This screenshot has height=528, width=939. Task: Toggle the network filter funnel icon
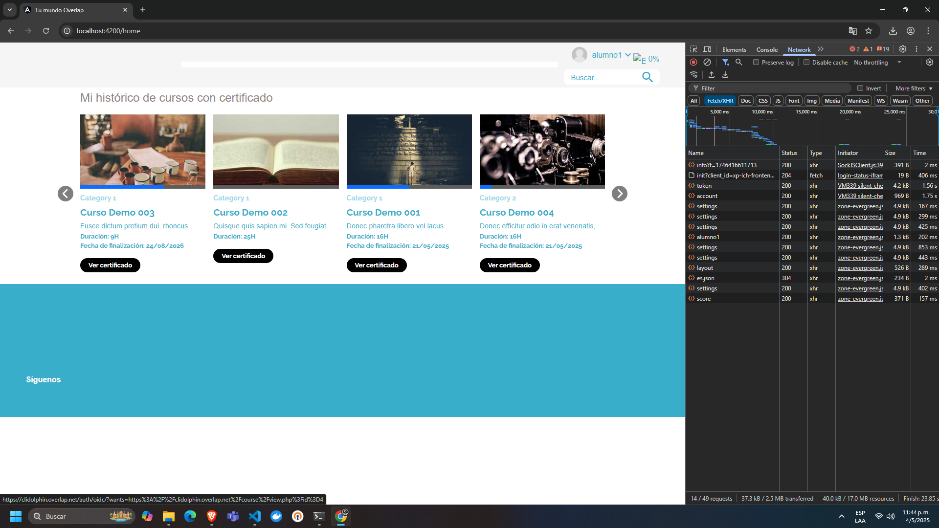pyautogui.click(x=726, y=63)
